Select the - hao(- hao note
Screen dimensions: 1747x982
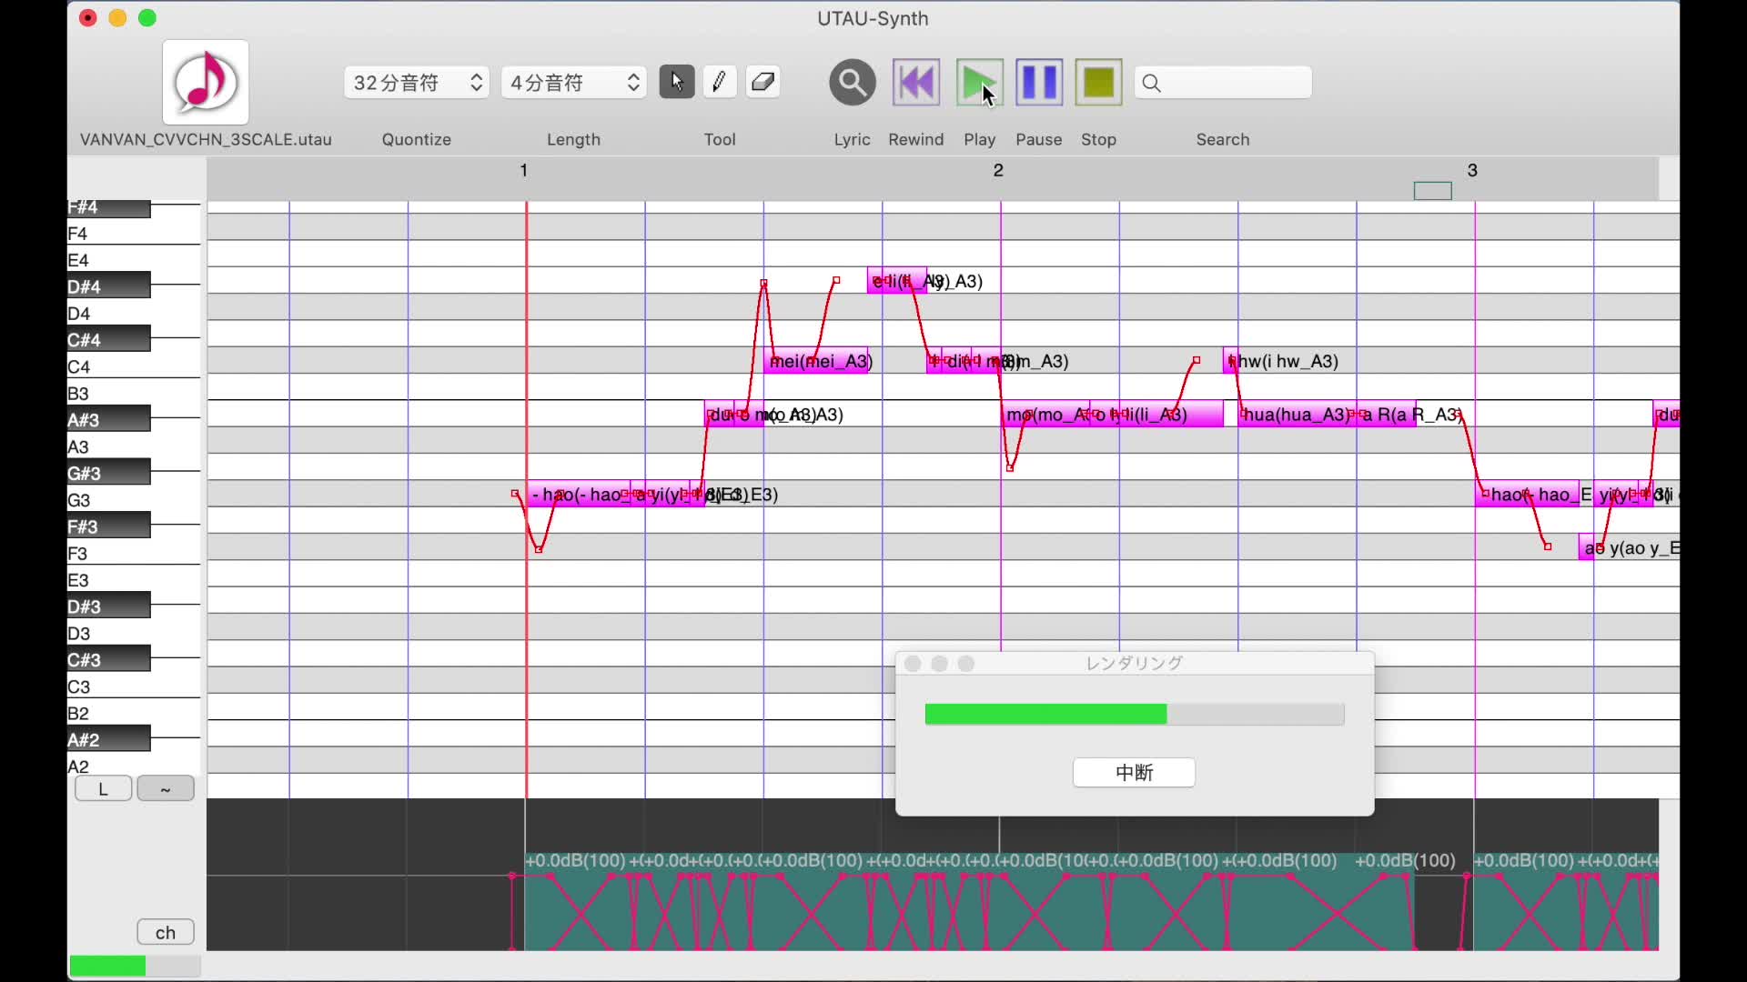tap(579, 495)
